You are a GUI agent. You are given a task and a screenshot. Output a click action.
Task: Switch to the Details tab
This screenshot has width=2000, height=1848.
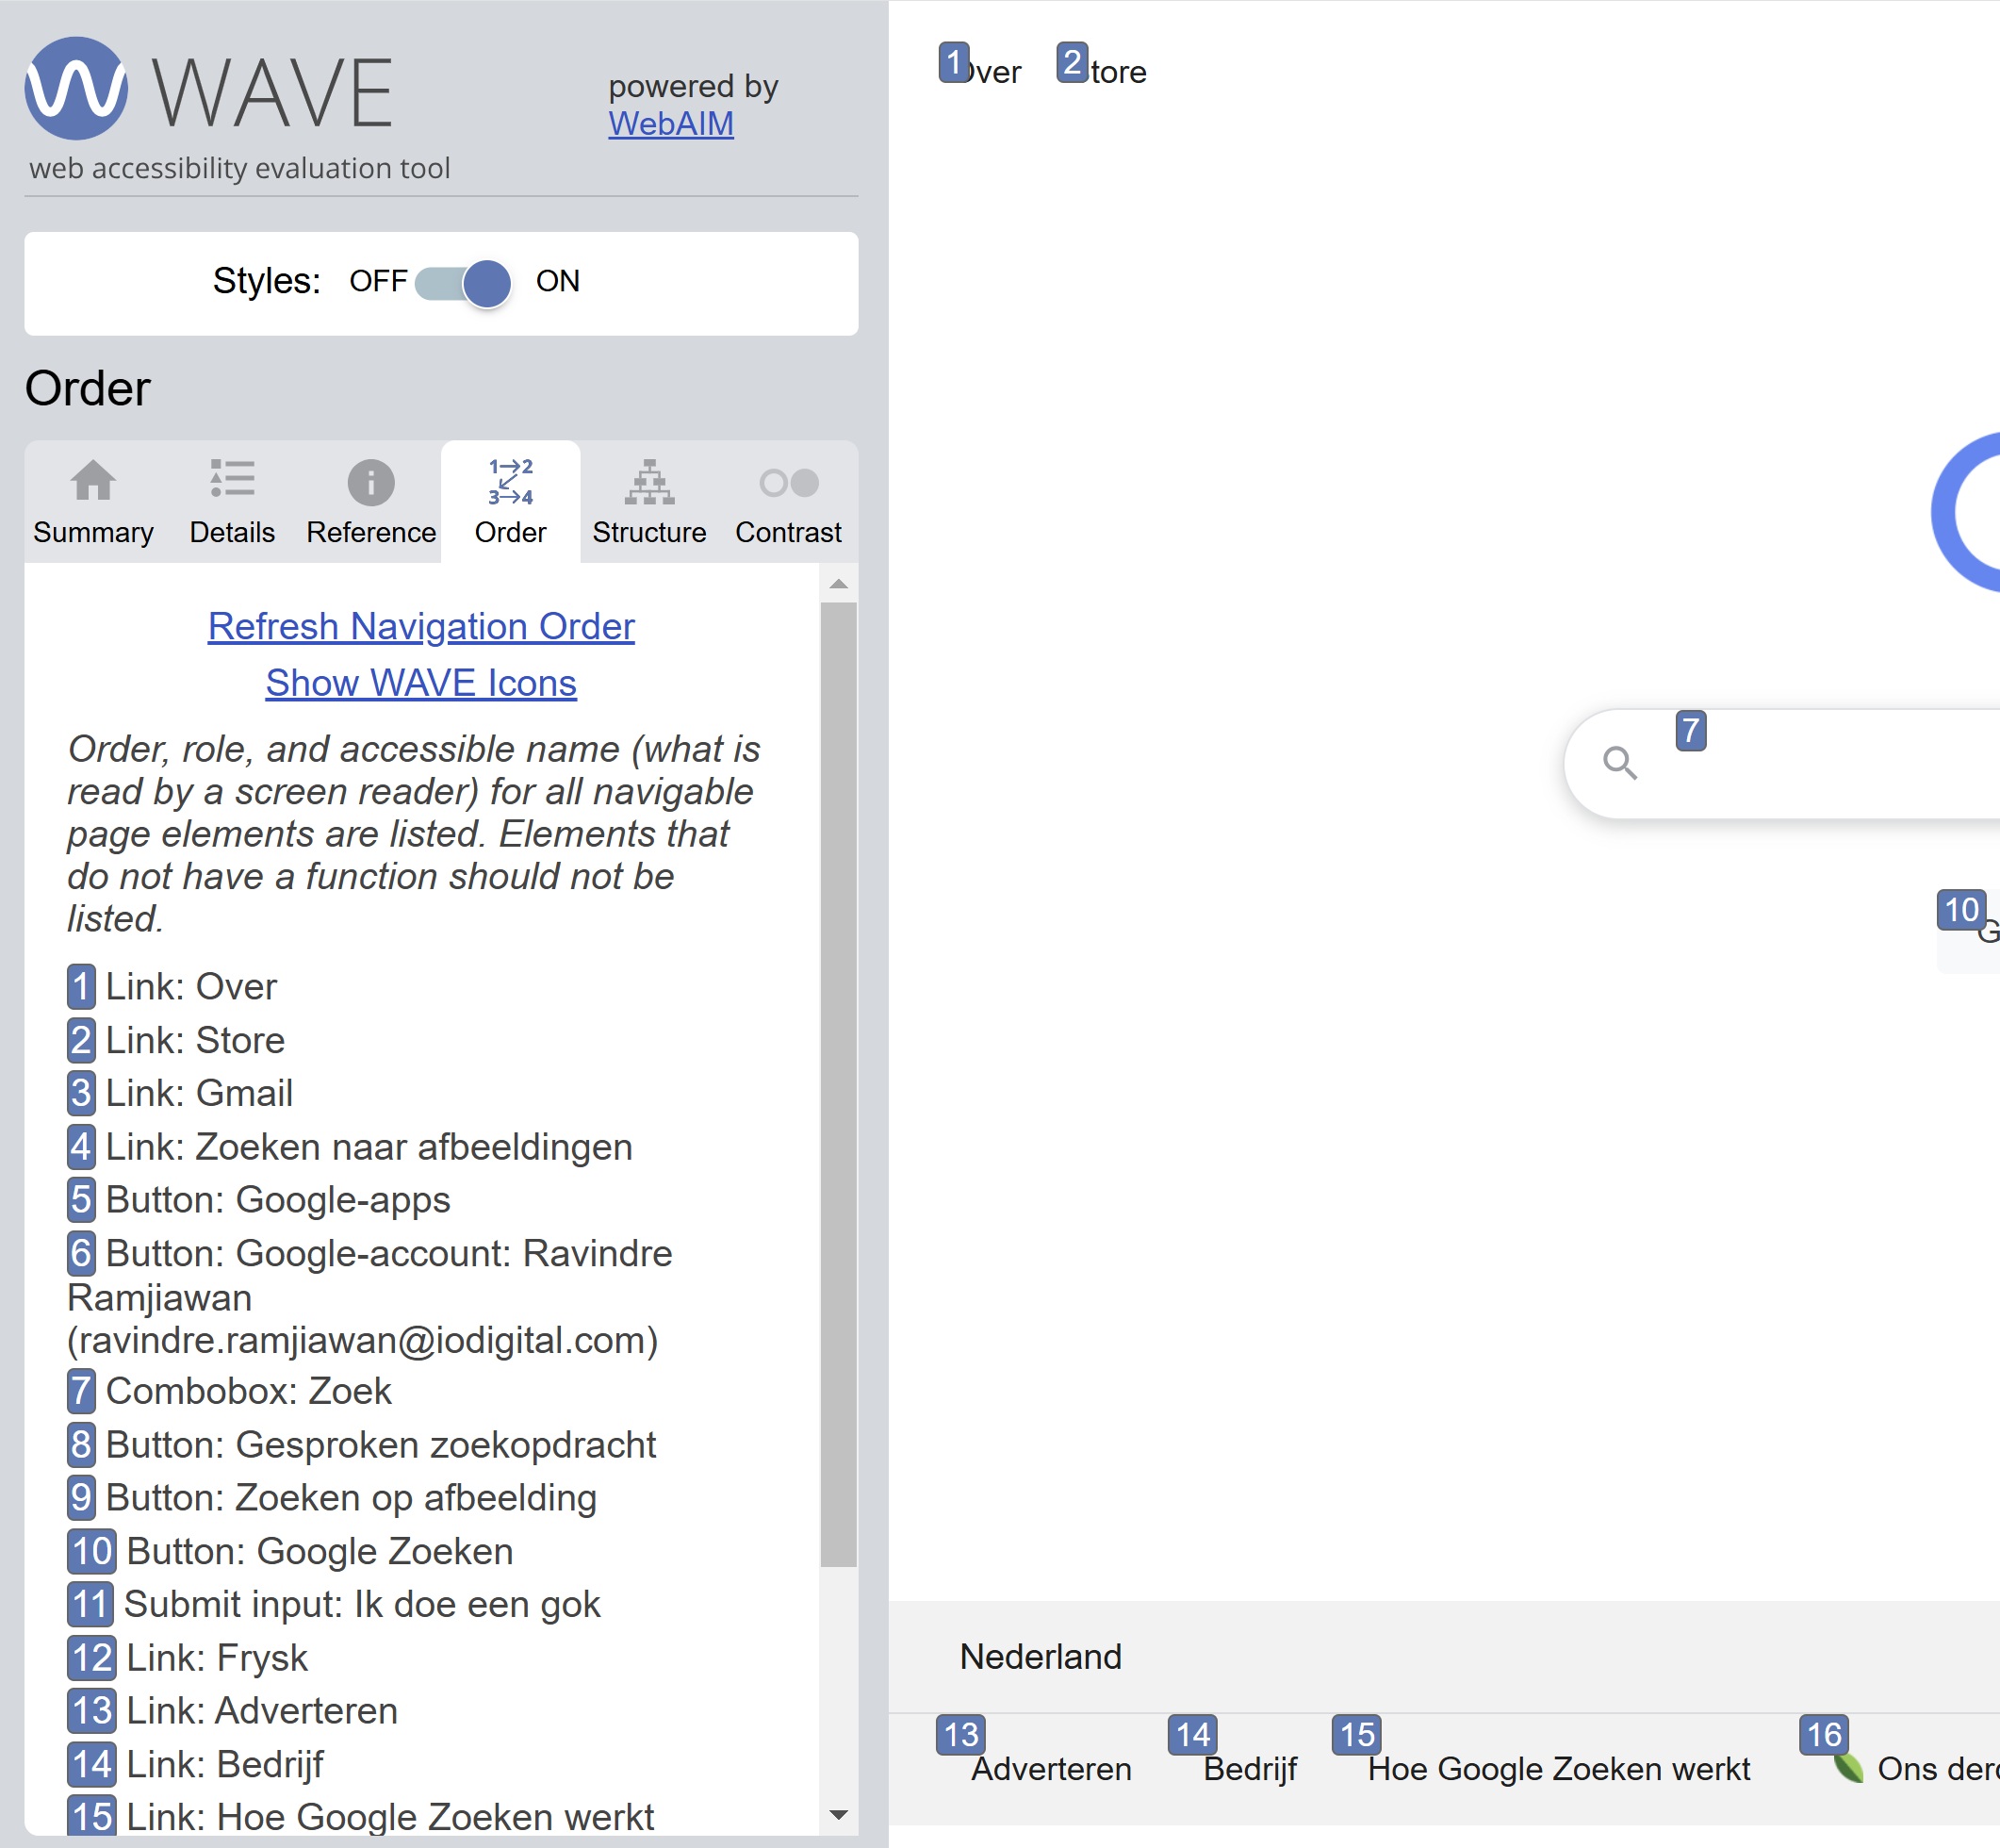pos(232,503)
